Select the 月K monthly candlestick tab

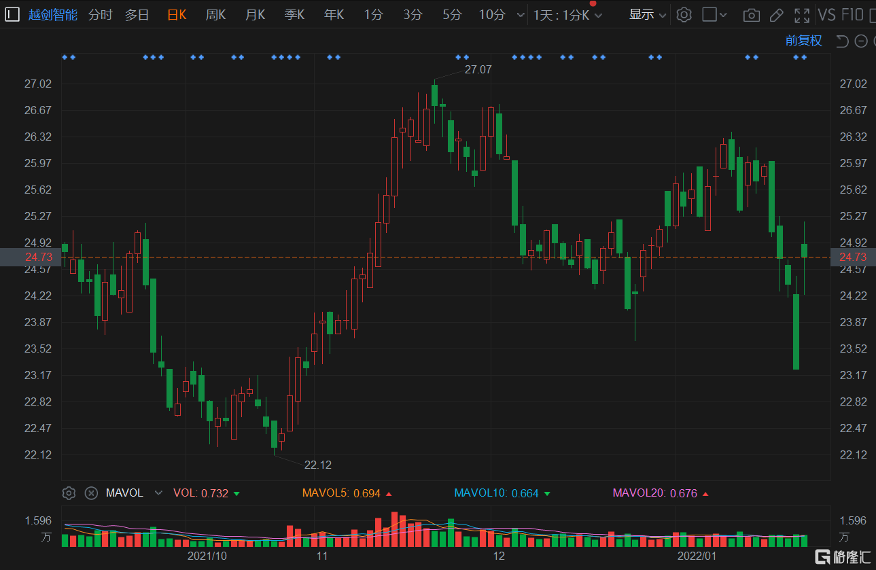coord(255,14)
